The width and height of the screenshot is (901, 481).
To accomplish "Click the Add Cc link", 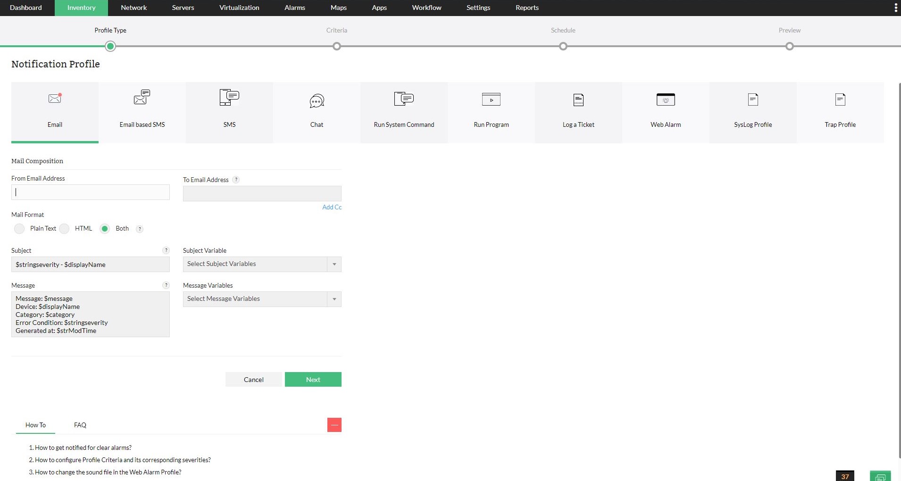I will pos(332,207).
